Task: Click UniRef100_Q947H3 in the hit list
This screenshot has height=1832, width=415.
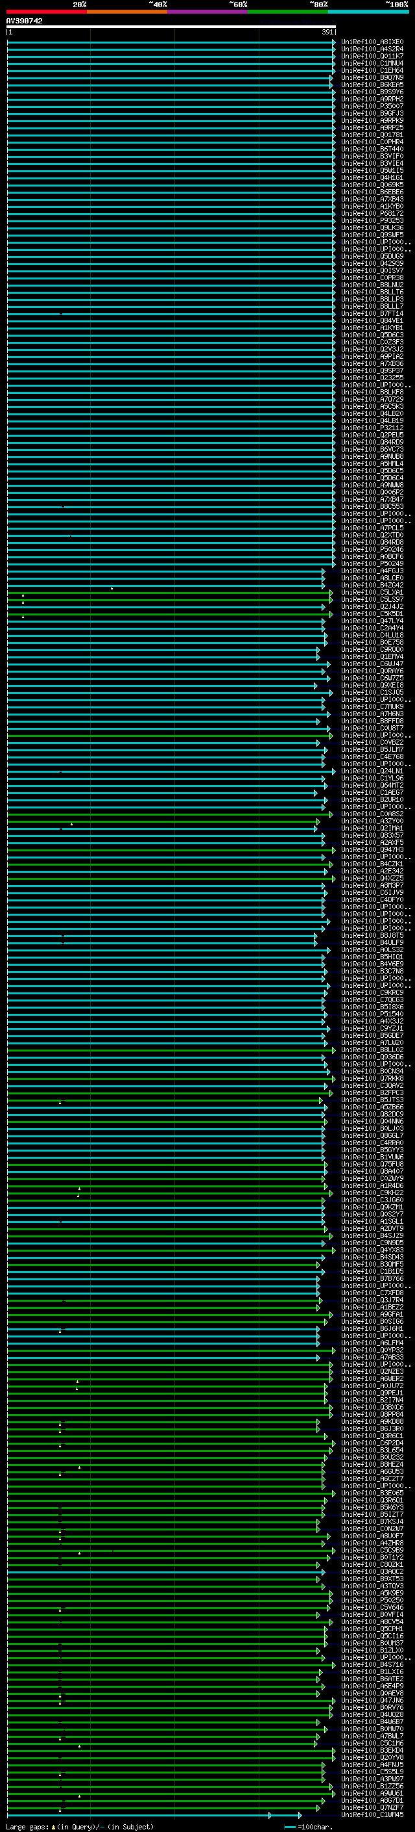Action: 372,850
